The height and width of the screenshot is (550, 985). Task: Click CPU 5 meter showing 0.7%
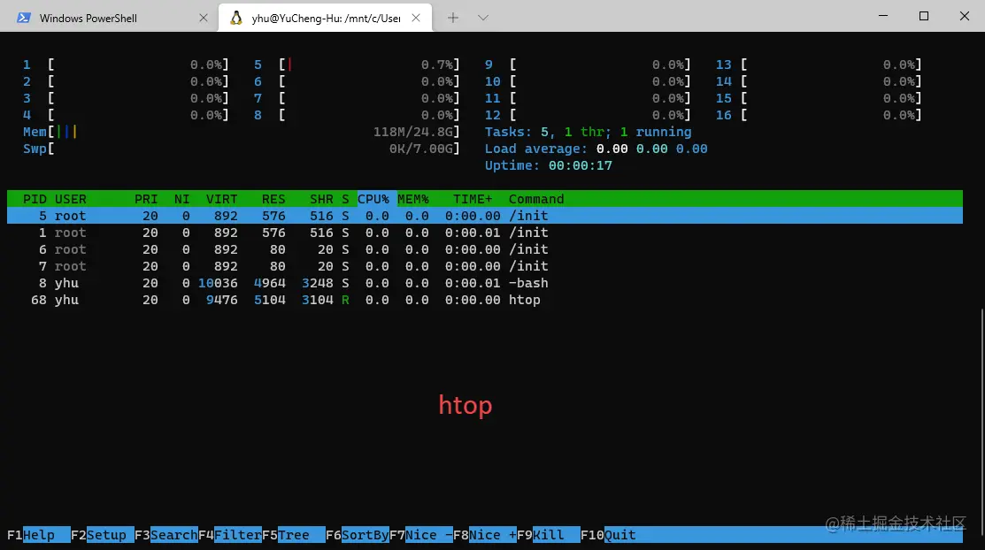[357, 65]
